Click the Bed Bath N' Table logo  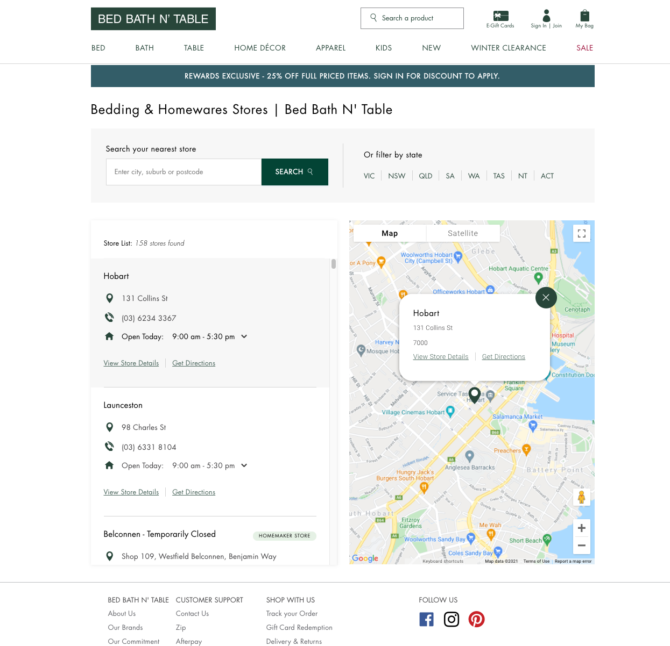pos(153,19)
